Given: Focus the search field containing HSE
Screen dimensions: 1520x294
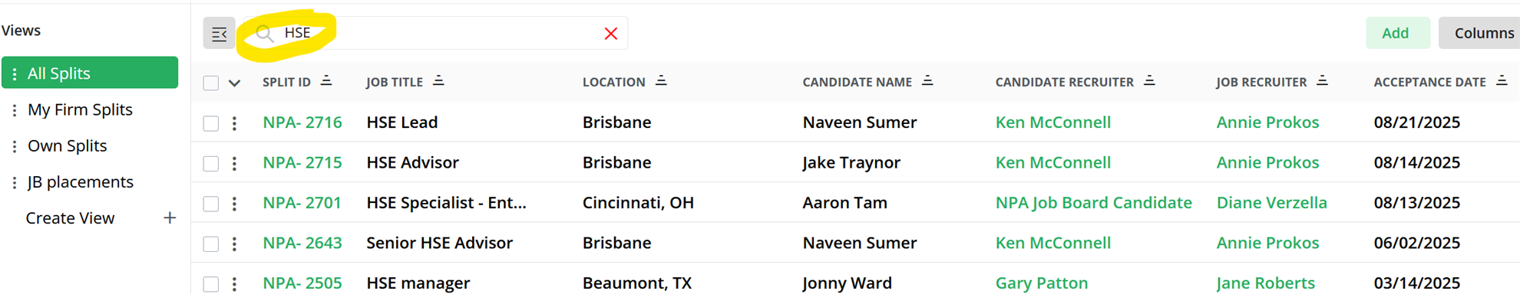Looking at the screenshot, I should (x=435, y=33).
